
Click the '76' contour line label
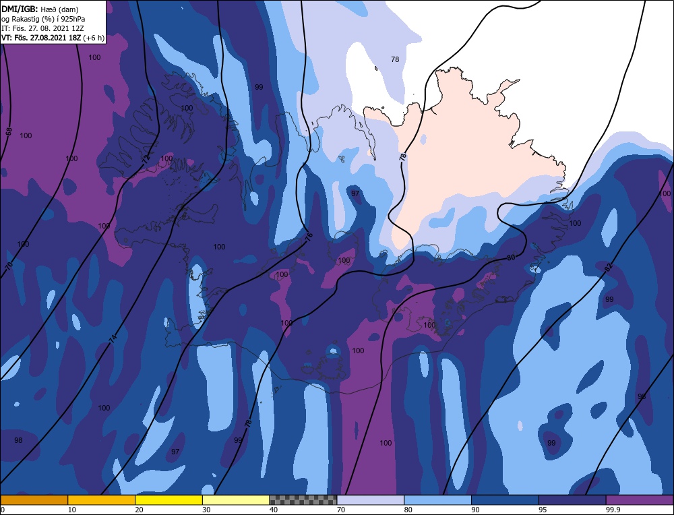tap(309, 237)
